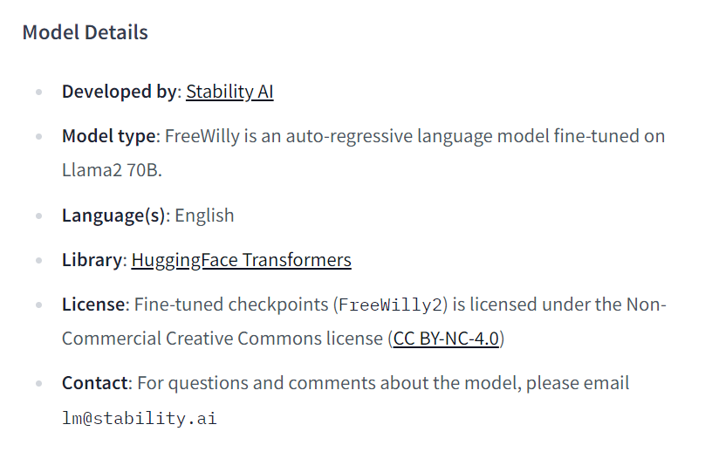Click the bullet beside 'Contact'
Image resolution: width=719 pixels, height=452 pixels.
click(x=39, y=383)
